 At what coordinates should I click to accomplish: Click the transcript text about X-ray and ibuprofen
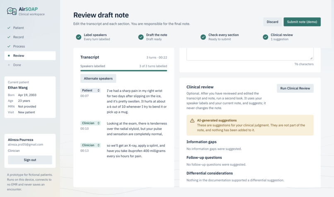pos(136,151)
